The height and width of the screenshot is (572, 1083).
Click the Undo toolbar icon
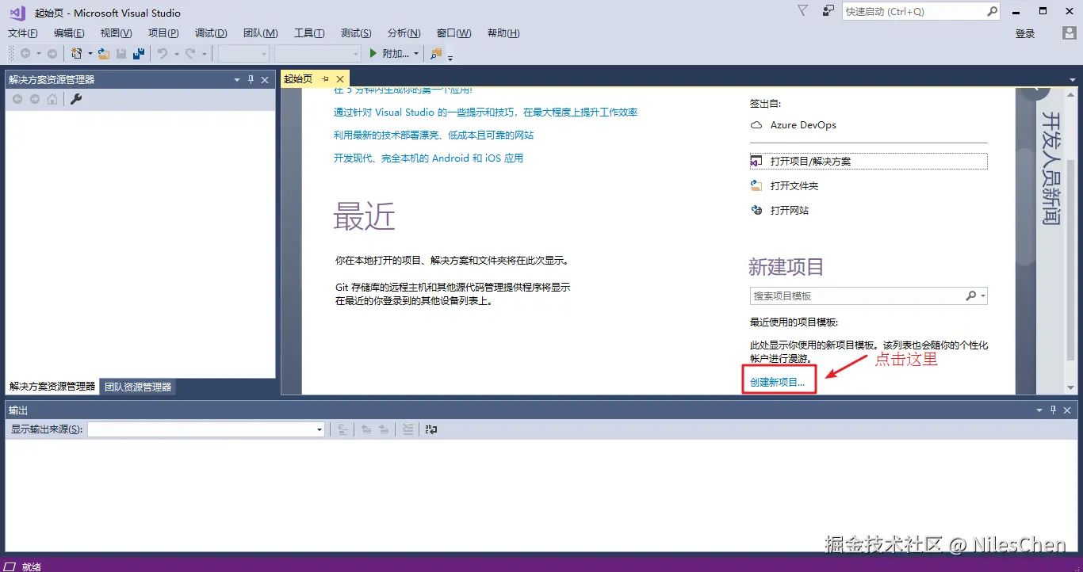pos(163,53)
